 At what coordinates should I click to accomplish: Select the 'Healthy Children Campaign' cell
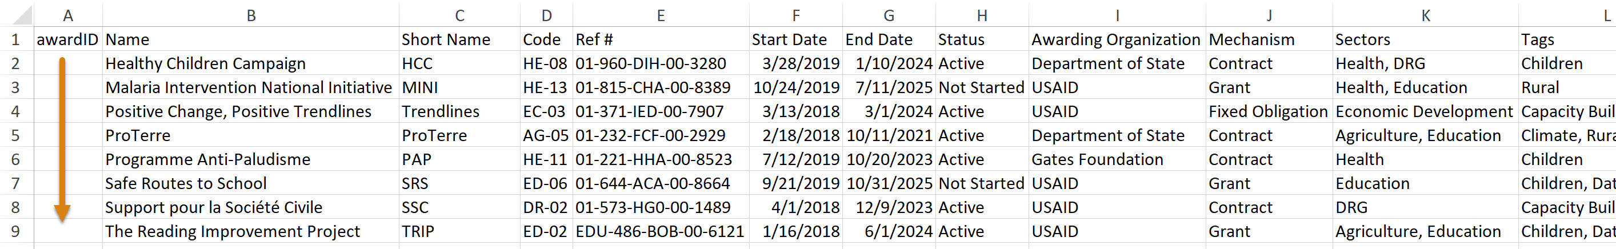pyautogui.click(x=206, y=63)
